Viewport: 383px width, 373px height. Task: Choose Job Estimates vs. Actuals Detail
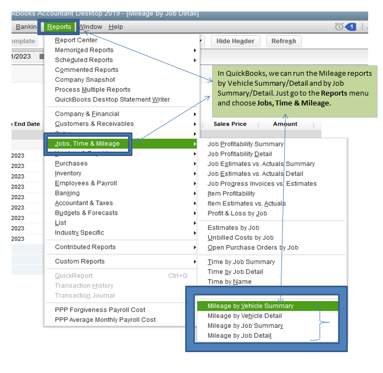(x=272, y=174)
